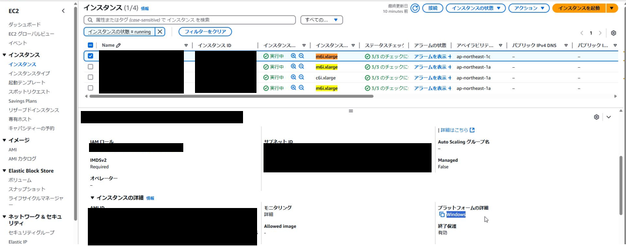Viewport: 626px width, 246px height.
Task: Click the search magnifier icon
Action: pos(90,19)
